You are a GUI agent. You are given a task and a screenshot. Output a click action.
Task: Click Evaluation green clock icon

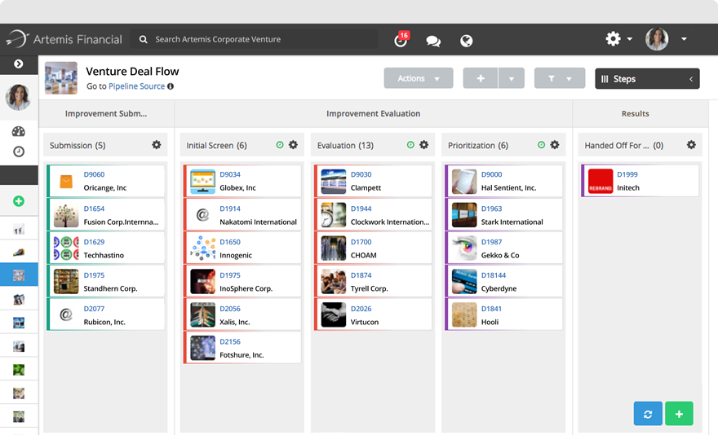410,145
